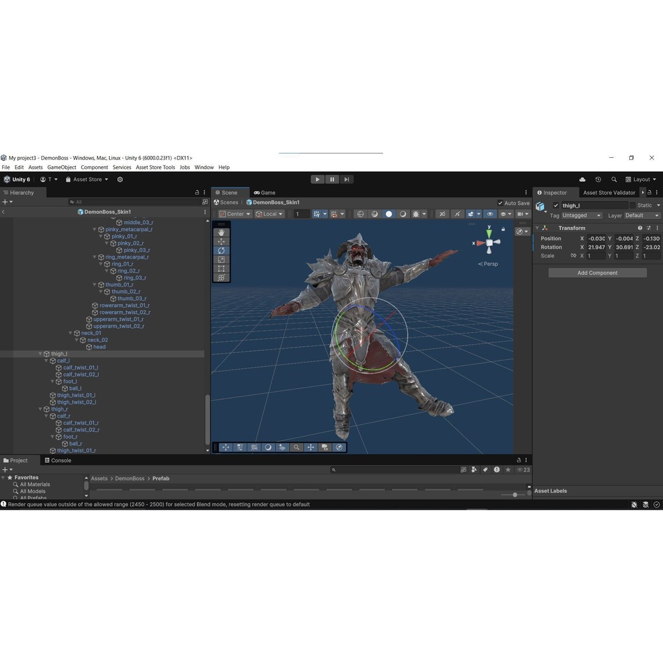663x663 pixels.
Task: Toggle scene visibility eye button
Action: pyautogui.click(x=490, y=214)
